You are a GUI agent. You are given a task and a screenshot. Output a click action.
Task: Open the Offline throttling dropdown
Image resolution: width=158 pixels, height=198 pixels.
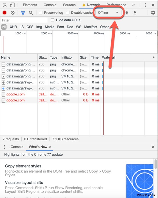[108, 13]
